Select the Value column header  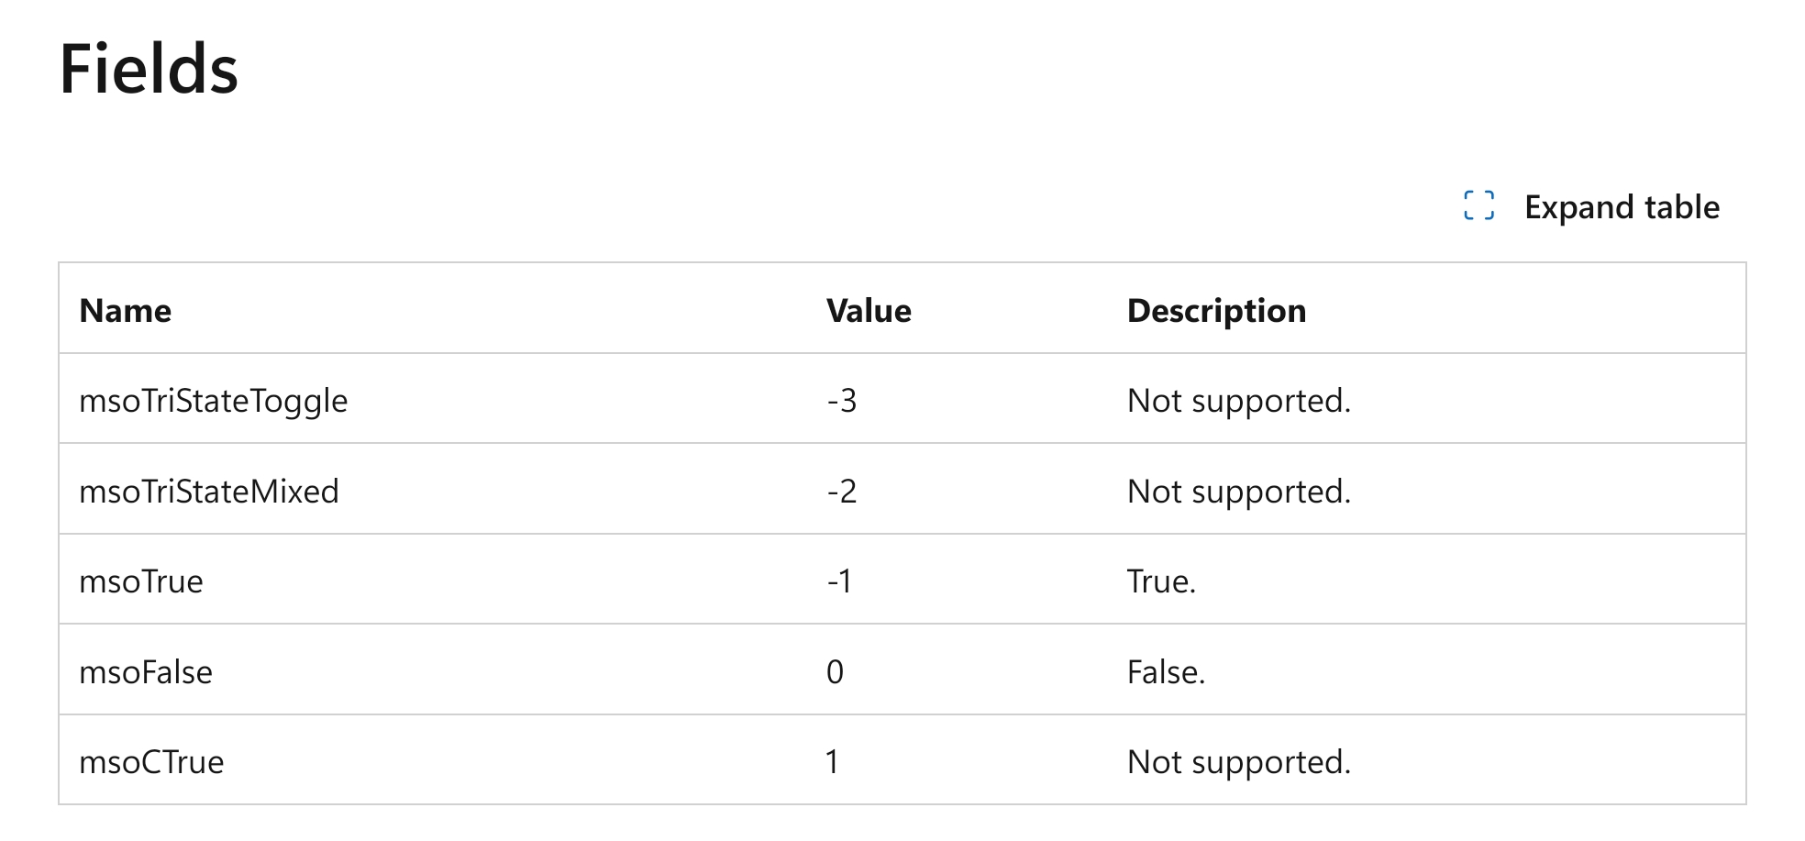click(x=868, y=311)
